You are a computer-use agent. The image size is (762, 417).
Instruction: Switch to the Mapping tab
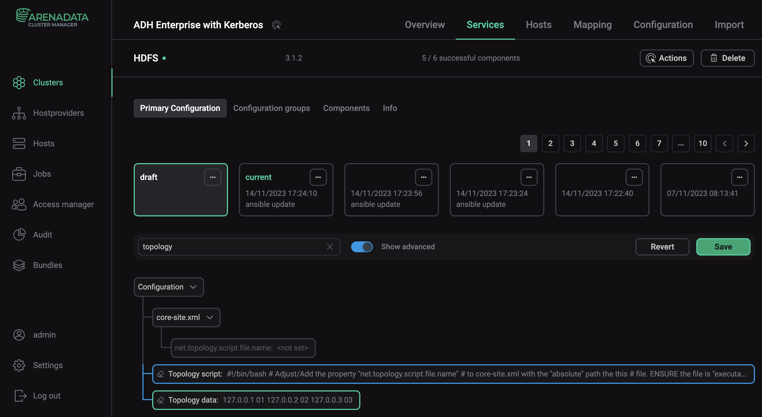592,24
